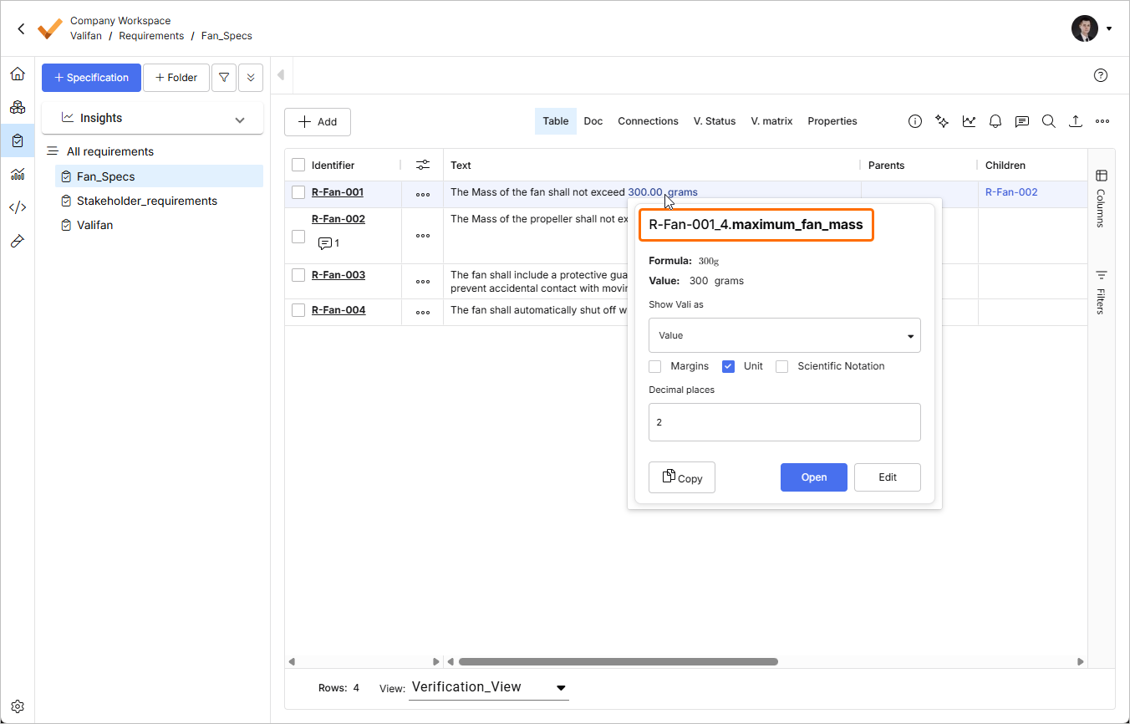Open the R-Fan-002 child link
Screen dimensions: 1130x724
coord(1011,192)
